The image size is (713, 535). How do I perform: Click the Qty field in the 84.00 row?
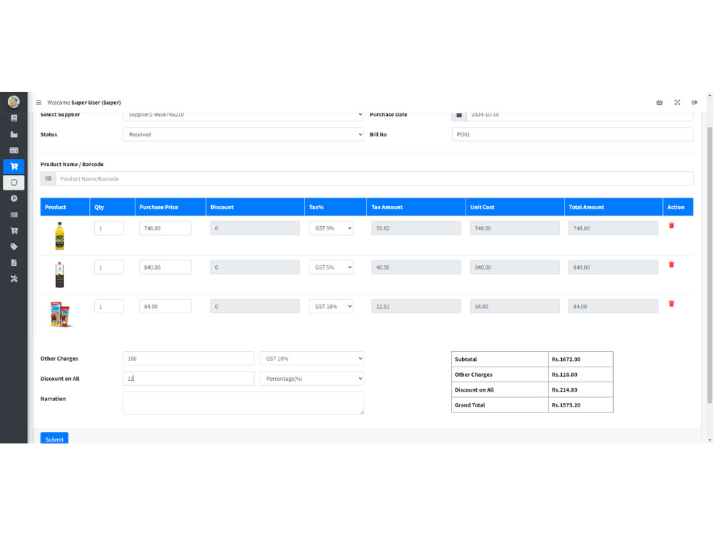109,307
